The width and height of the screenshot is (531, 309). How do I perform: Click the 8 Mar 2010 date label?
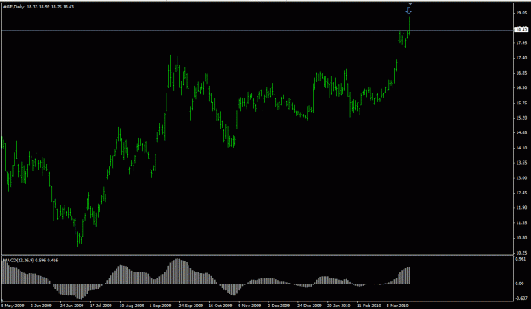click(398, 306)
